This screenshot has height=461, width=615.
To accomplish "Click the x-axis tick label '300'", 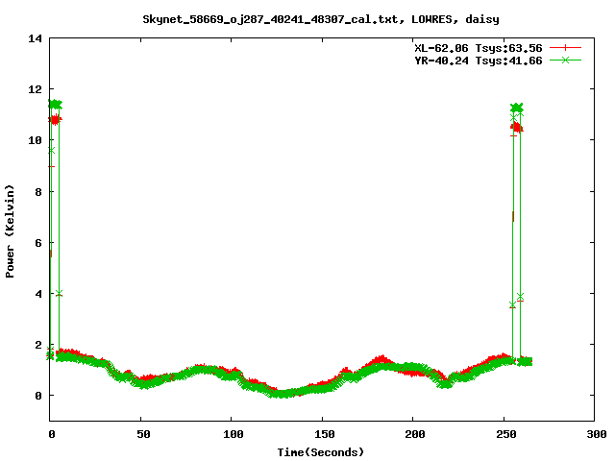I will (x=597, y=434).
